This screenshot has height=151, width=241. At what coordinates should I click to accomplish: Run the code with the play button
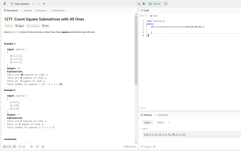click(x=144, y=4)
